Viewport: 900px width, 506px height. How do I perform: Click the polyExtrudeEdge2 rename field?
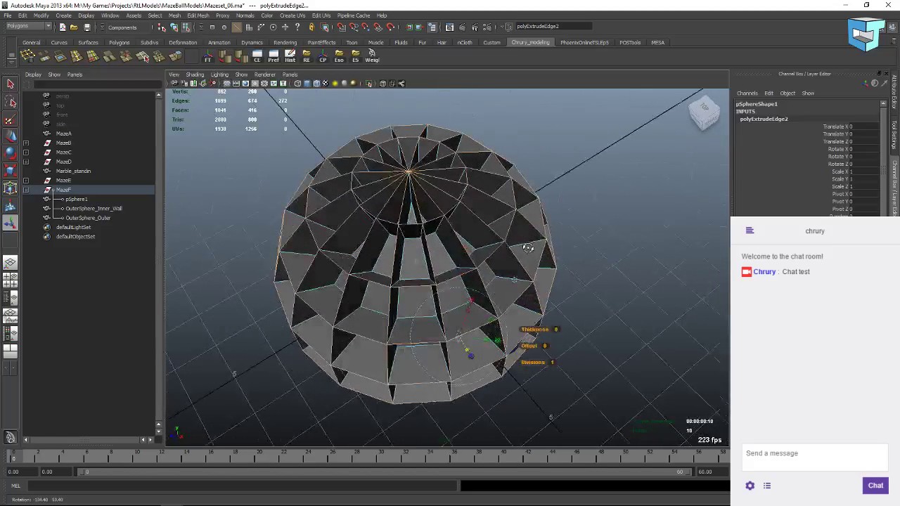coord(553,27)
